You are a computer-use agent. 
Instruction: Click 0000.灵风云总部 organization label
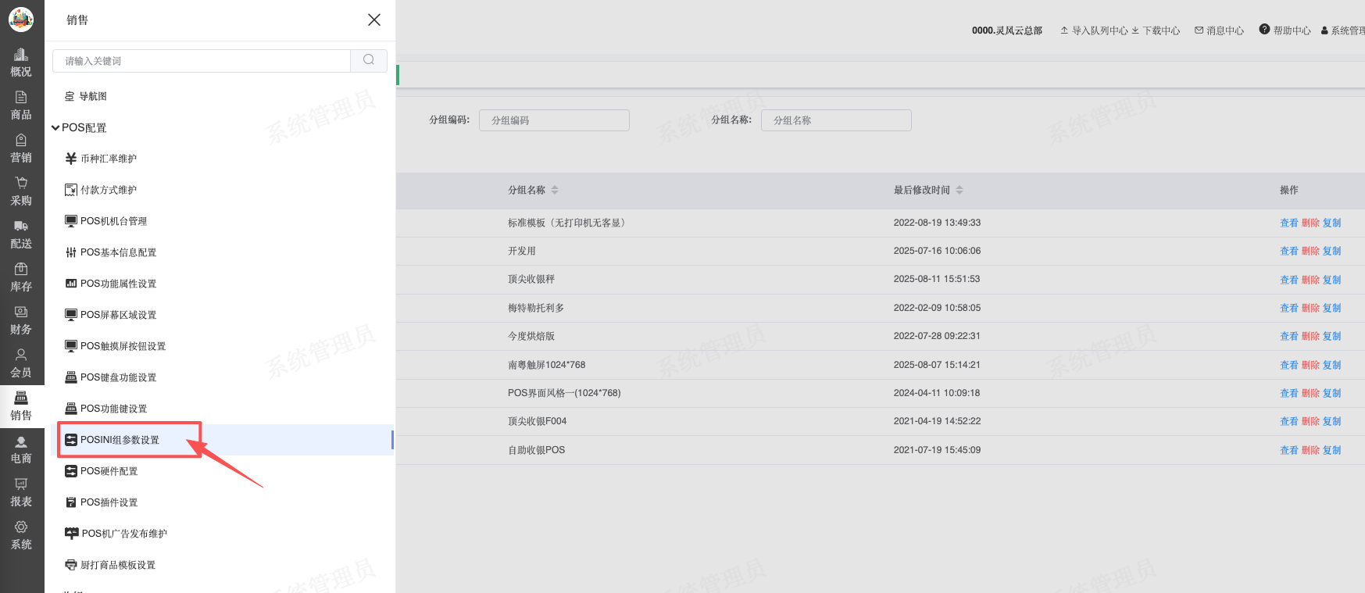tap(1007, 30)
